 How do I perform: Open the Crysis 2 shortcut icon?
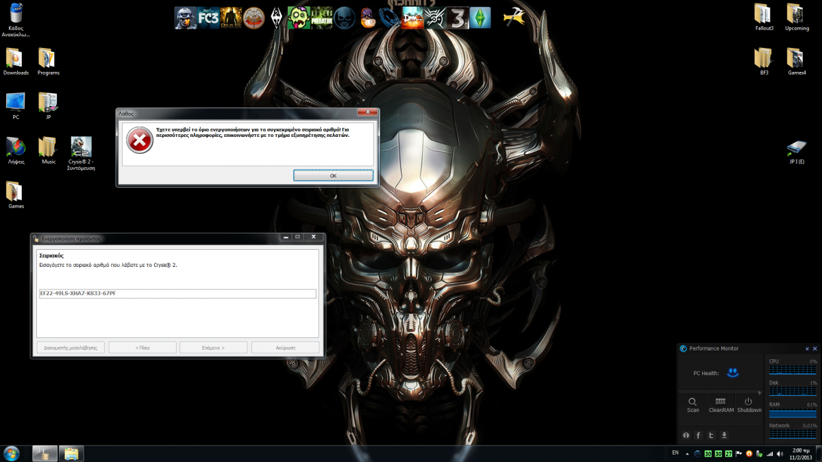(x=81, y=153)
